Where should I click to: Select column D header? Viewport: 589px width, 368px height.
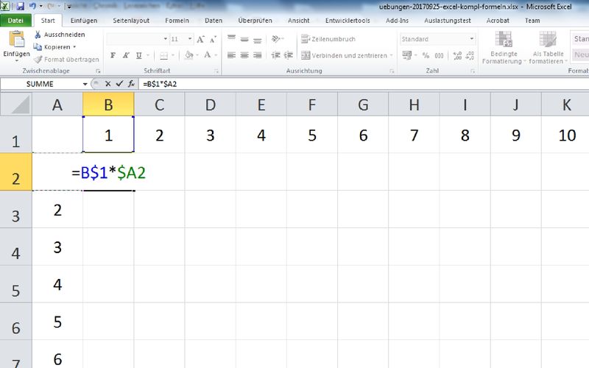pyautogui.click(x=211, y=105)
